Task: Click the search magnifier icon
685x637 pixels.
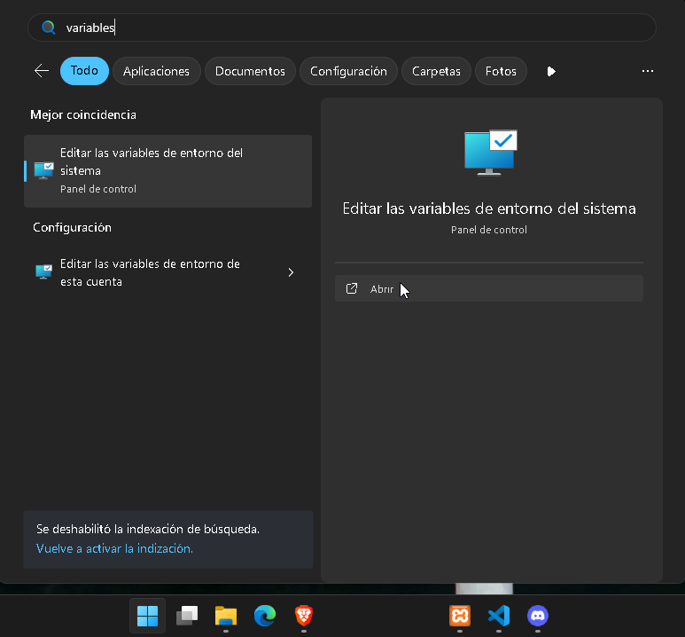Action: (49, 28)
